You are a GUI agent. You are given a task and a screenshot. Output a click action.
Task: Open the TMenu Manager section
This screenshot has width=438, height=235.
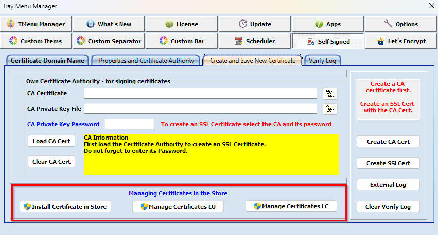(x=36, y=24)
